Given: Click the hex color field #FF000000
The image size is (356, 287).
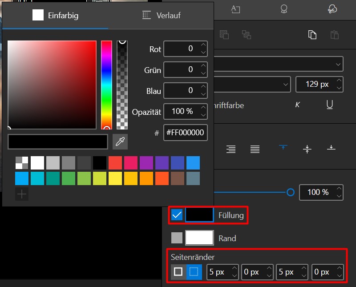Looking at the screenshot, I should [x=185, y=133].
